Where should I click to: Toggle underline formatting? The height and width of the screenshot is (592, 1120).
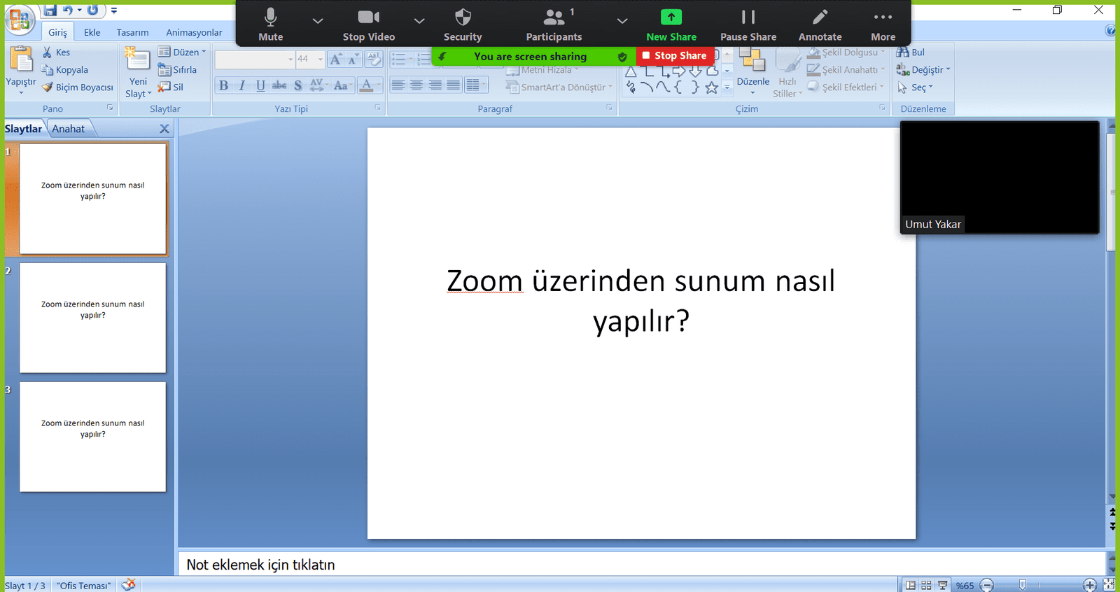pyautogui.click(x=260, y=85)
